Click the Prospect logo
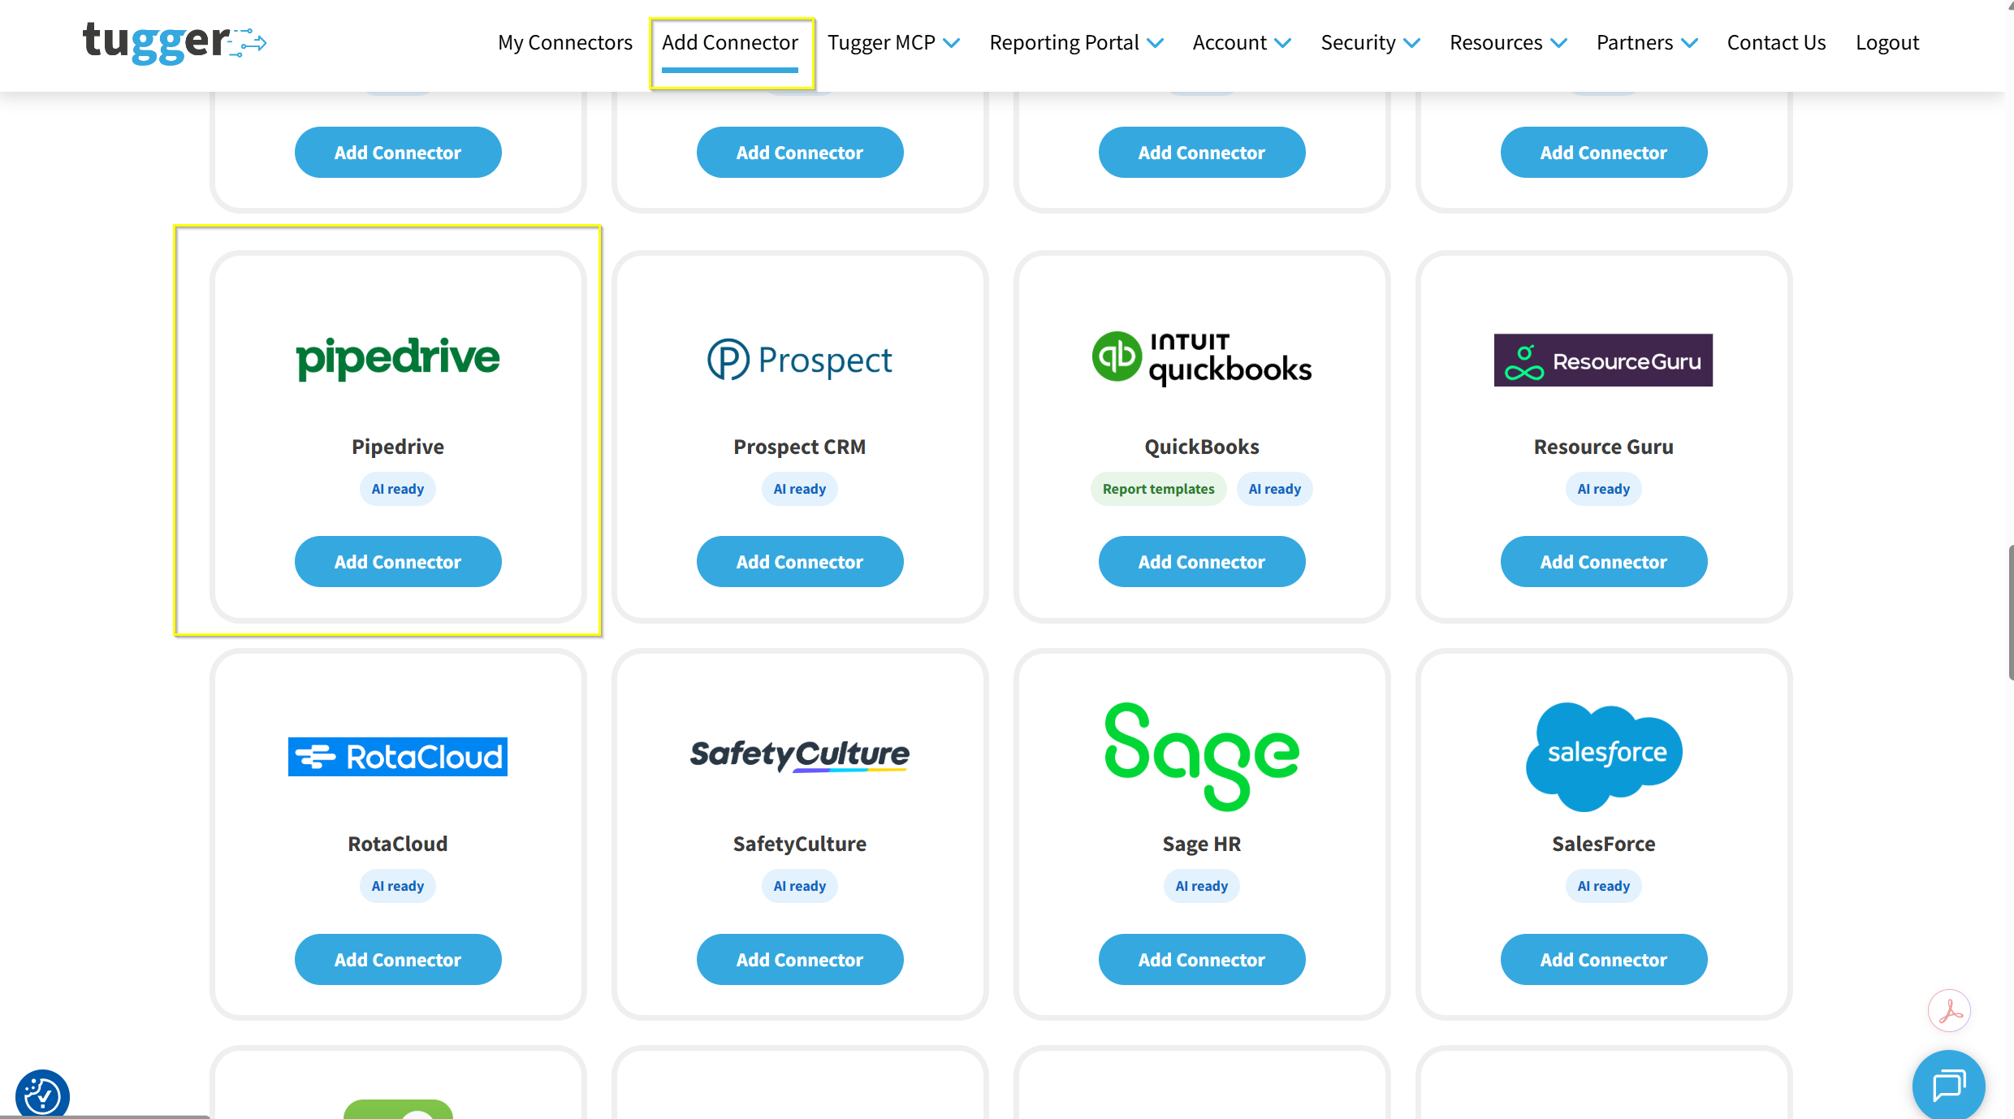2014x1119 pixels. [x=800, y=360]
